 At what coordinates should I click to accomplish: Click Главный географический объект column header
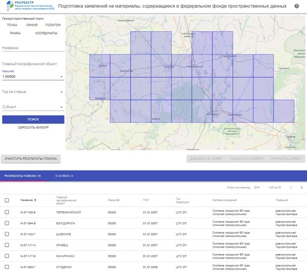(x=66, y=201)
